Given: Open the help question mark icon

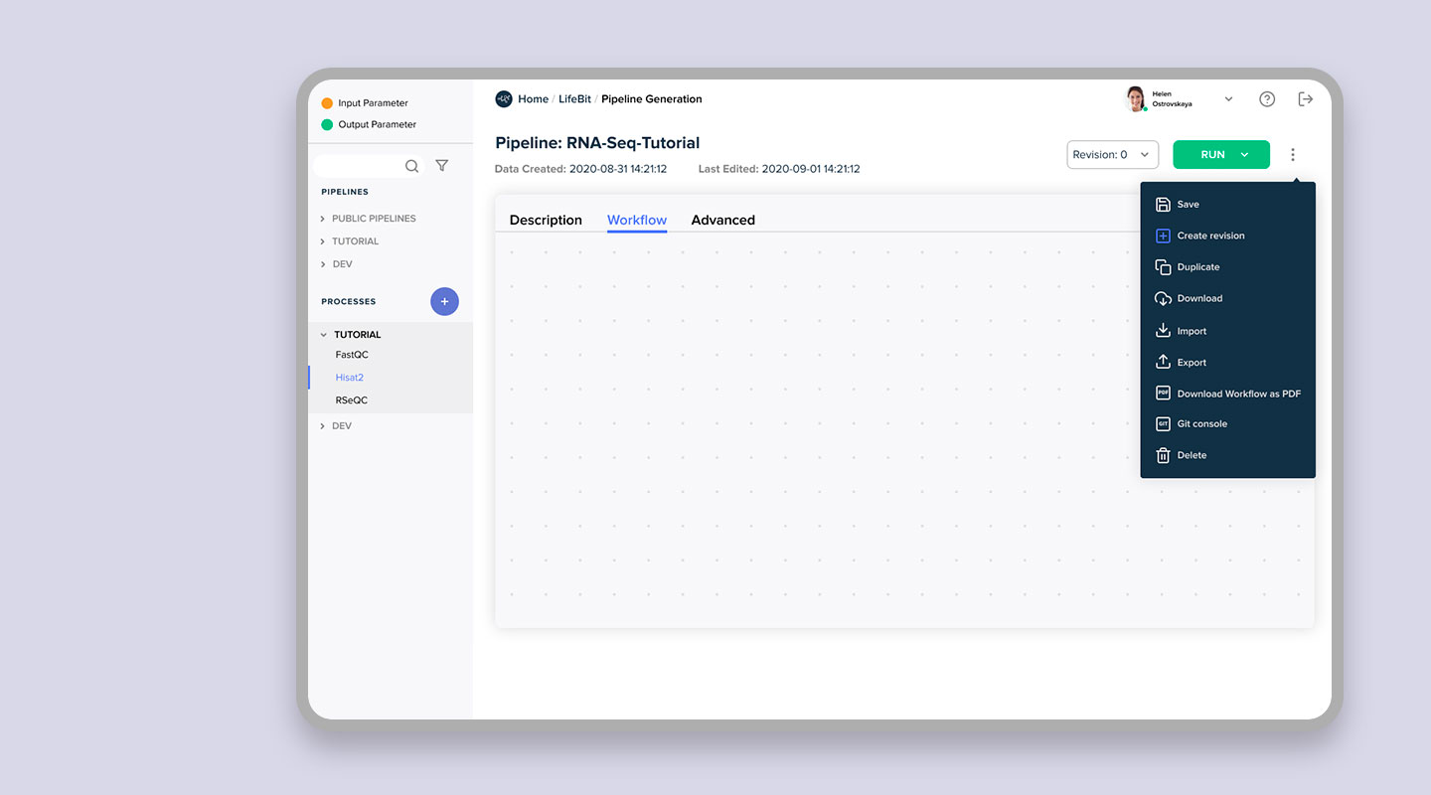Looking at the screenshot, I should [x=1267, y=99].
